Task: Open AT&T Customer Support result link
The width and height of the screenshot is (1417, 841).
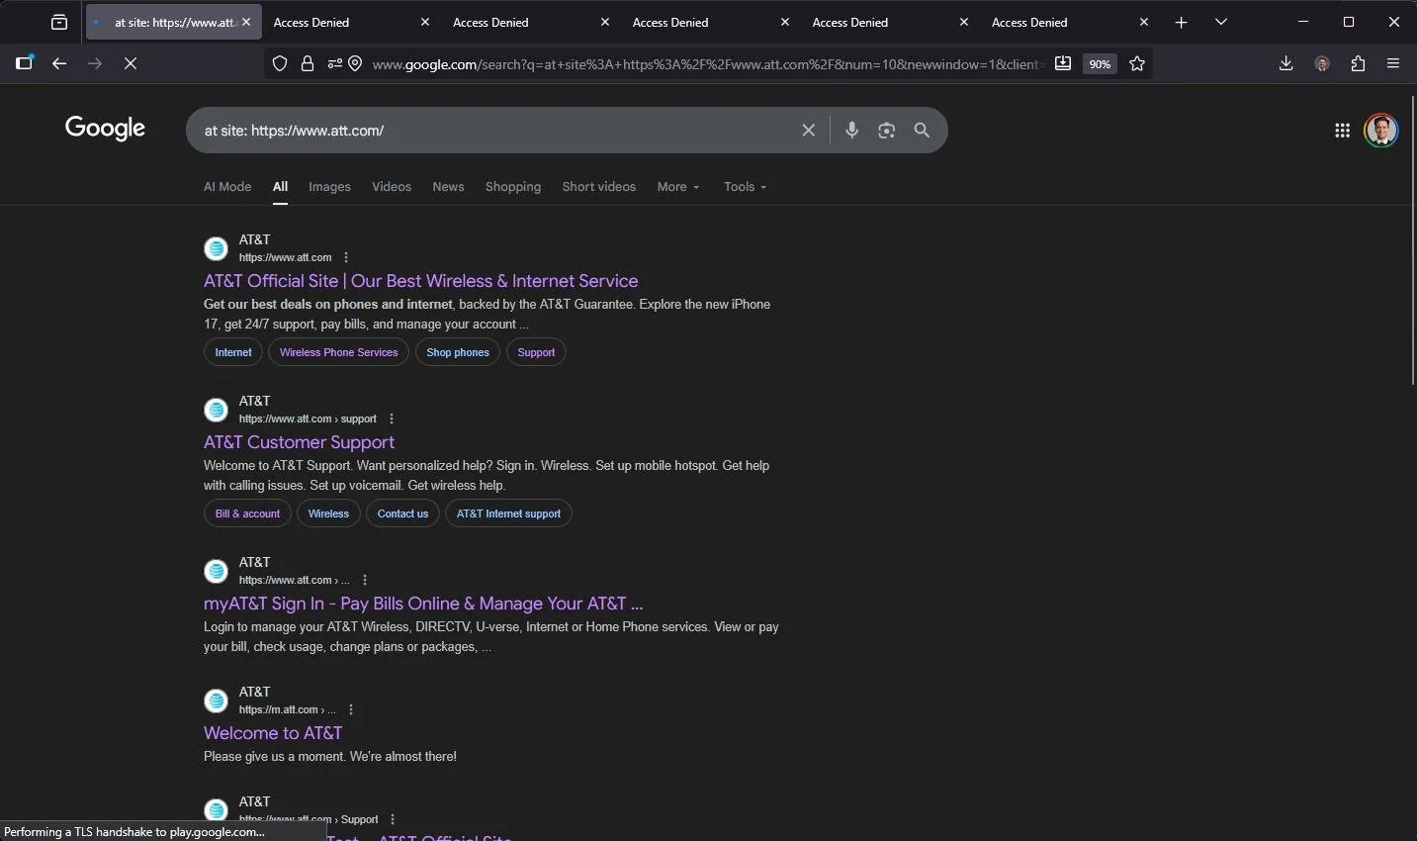Action: pos(299,442)
